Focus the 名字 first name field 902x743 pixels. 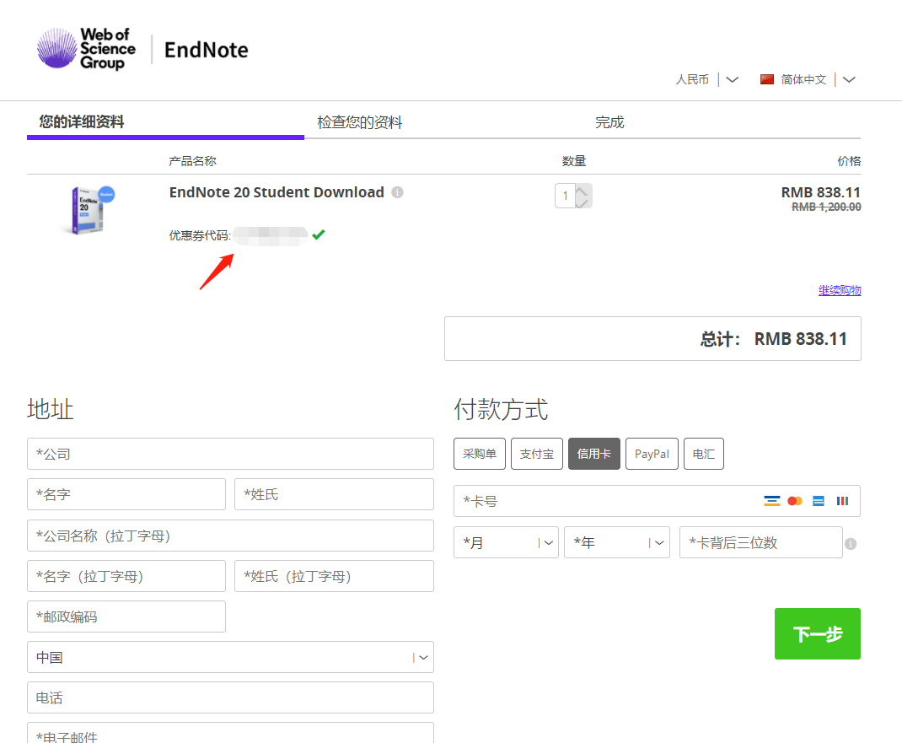click(x=126, y=494)
